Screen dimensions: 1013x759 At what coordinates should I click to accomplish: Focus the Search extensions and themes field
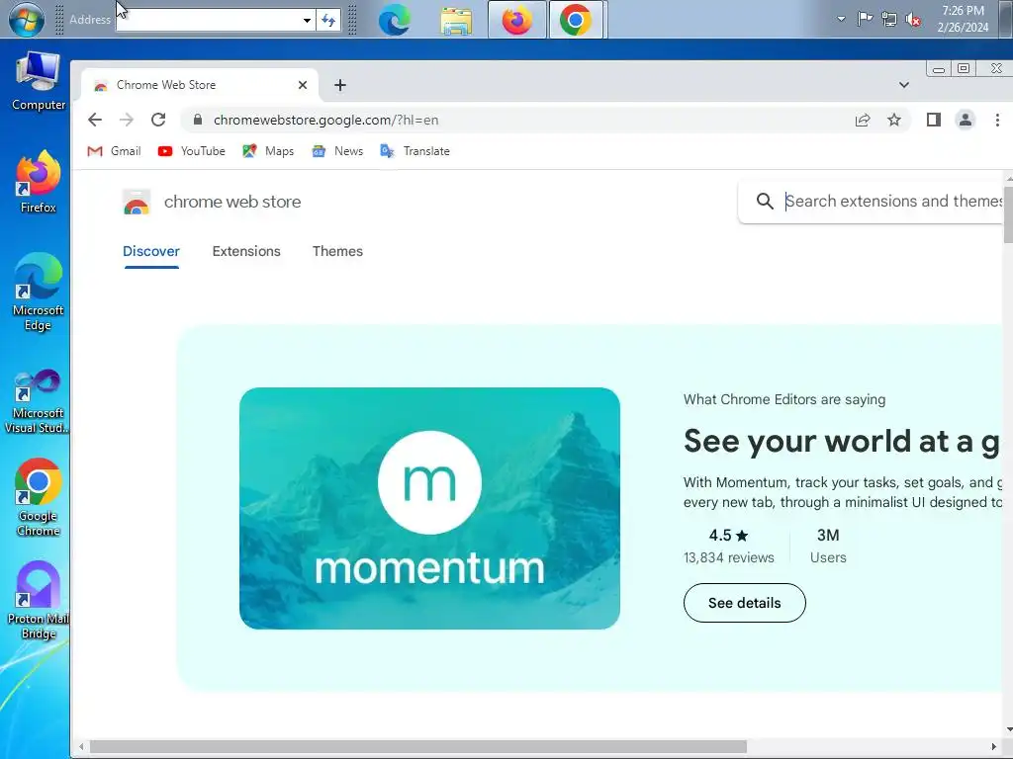(x=893, y=202)
